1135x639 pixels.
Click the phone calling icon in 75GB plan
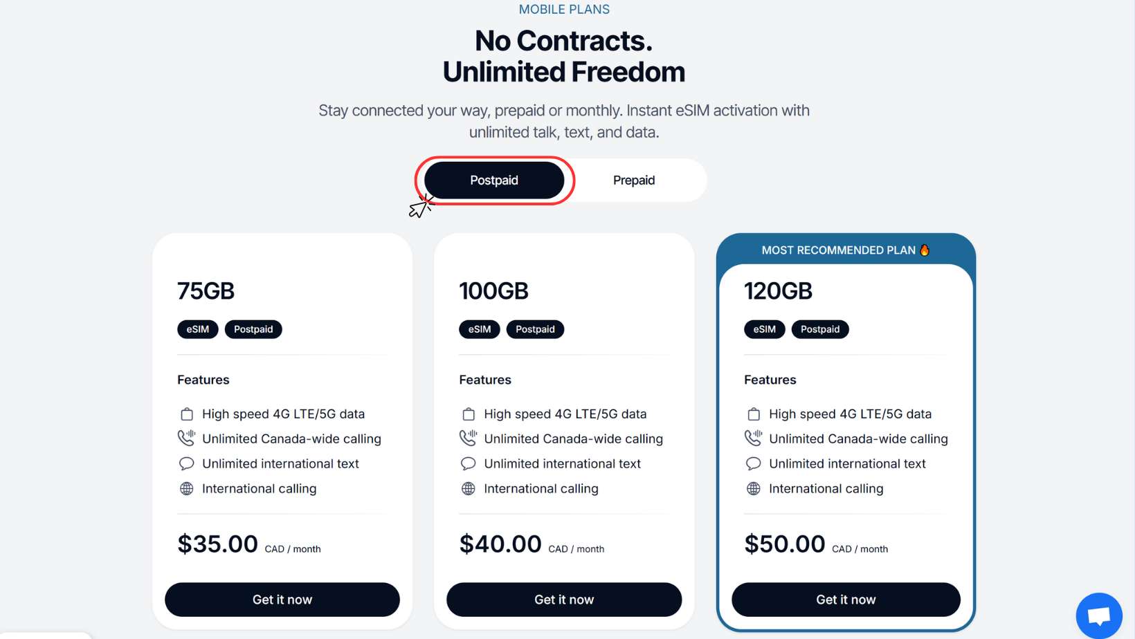(x=187, y=438)
